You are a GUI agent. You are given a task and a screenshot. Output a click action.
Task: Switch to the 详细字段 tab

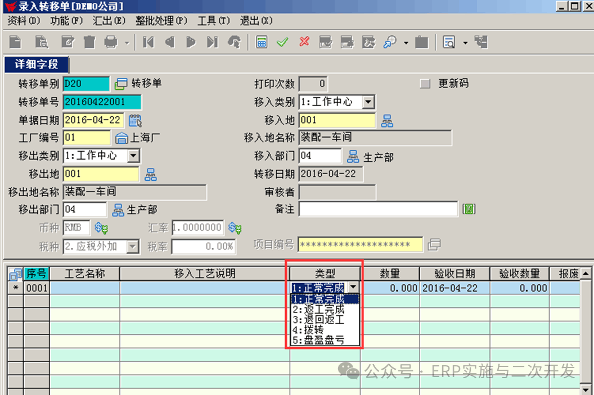37,65
